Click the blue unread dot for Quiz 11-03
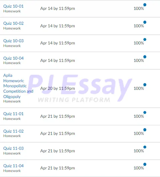The height and width of the screenshot is (177, 160). tap(145, 147)
